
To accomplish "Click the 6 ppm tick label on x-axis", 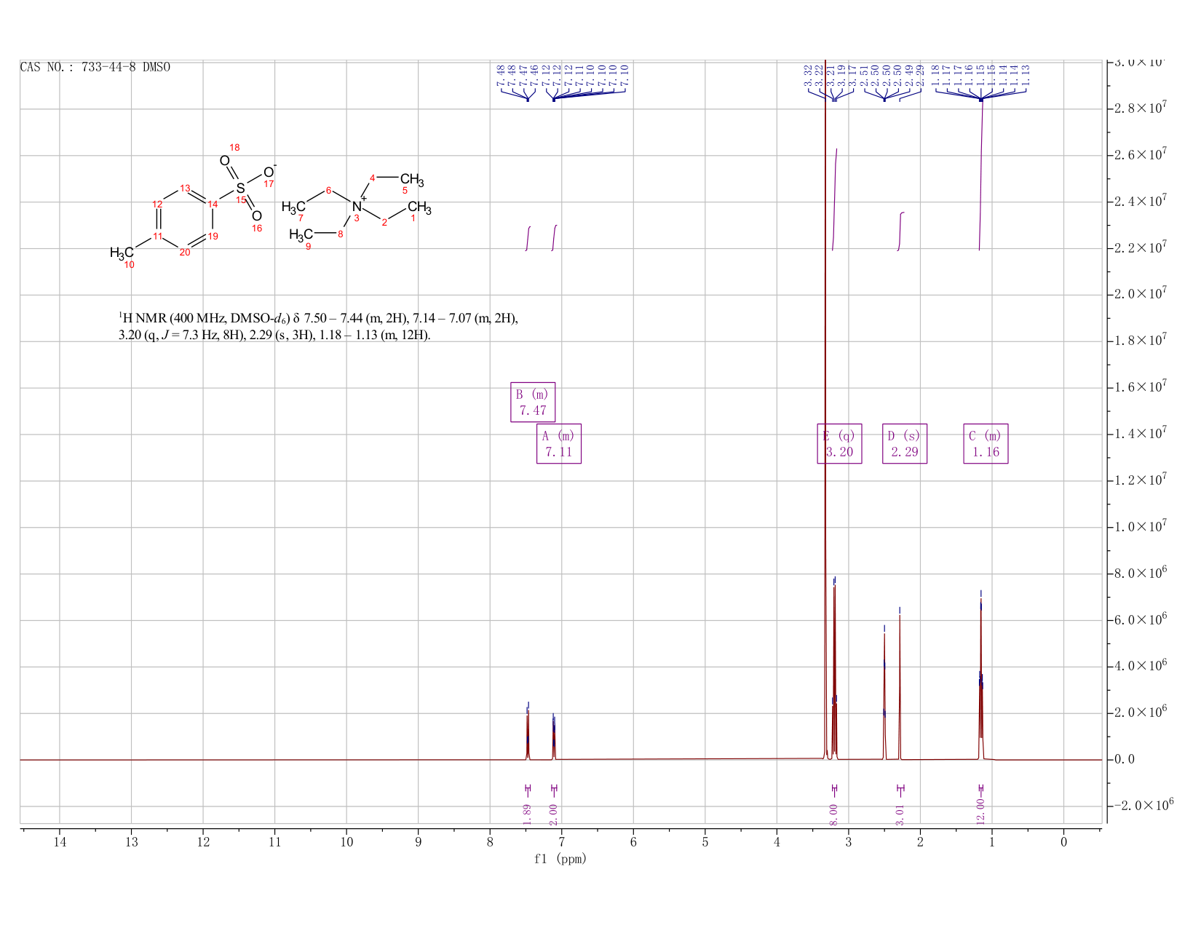I will [633, 842].
